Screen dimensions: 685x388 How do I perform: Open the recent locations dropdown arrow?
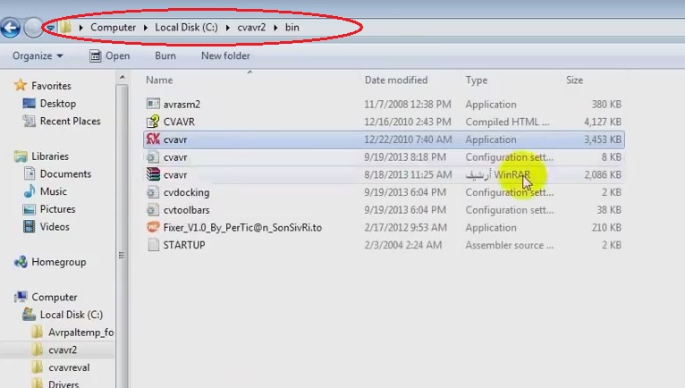(x=51, y=28)
